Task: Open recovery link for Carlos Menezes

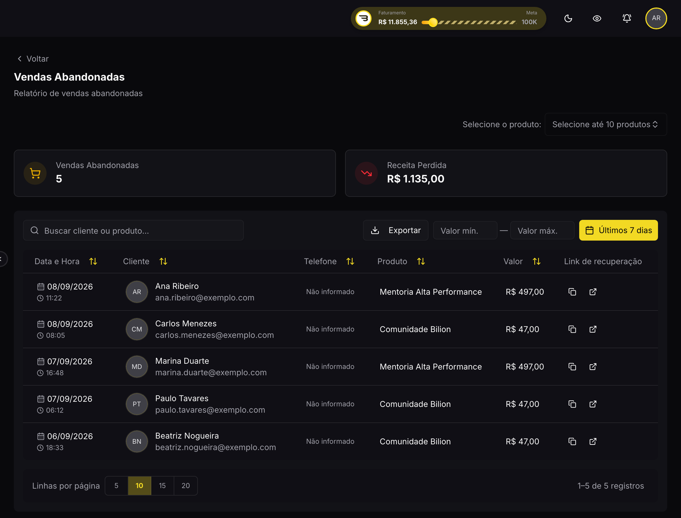Action: pyautogui.click(x=593, y=329)
